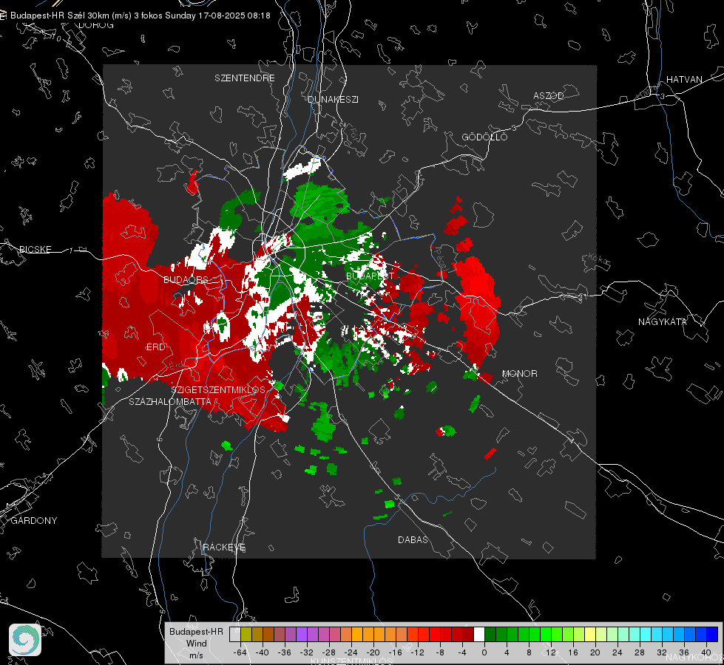Viewport: 724px width, 665px height.
Task: Click the dark blue swatch above 40
Action: tap(712, 634)
